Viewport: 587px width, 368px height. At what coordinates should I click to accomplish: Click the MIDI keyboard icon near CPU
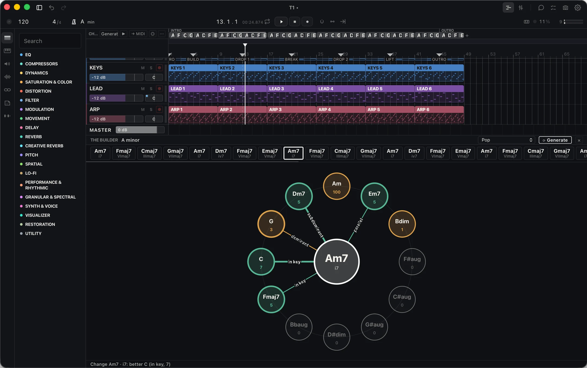pyautogui.click(x=526, y=22)
